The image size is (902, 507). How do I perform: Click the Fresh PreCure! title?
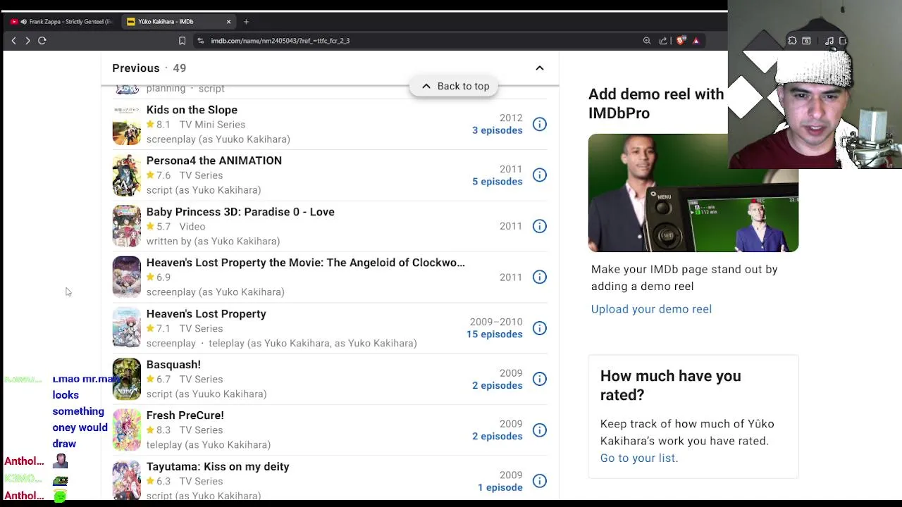tap(185, 415)
